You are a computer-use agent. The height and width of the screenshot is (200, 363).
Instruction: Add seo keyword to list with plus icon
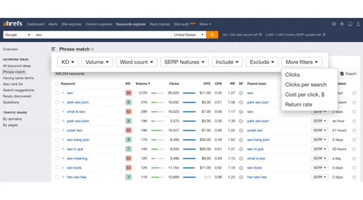pyautogui.click(x=63, y=93)
